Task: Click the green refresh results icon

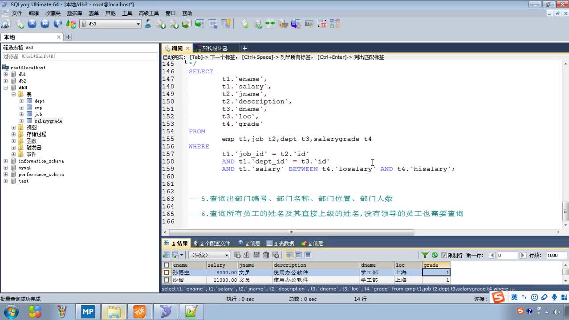Action: tap(435, 255)
